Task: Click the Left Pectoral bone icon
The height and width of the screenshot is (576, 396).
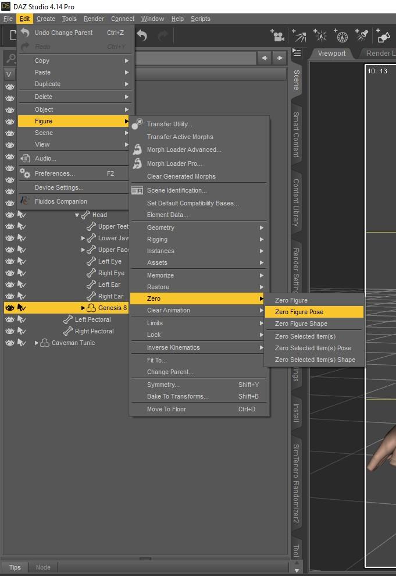Action: click(x=68, y=319)
